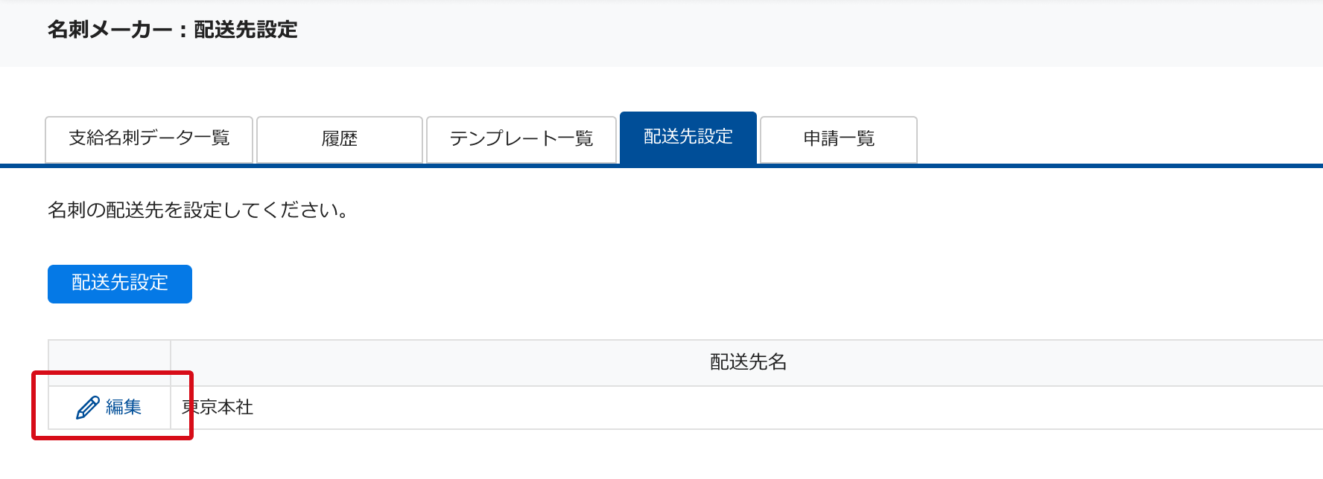Go to the 申請一覧 tab
The image size is (1323, 479).
click(838, 139)
